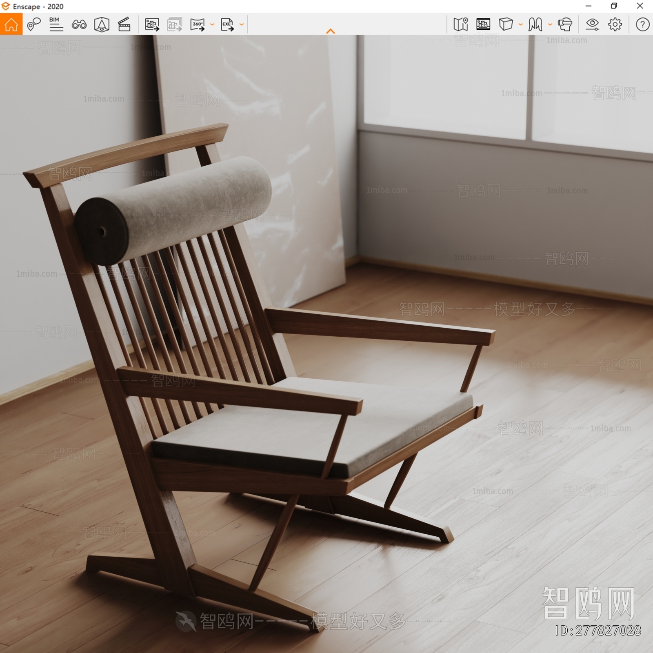The height and width of the screenshot is (653, 653).
Task: Minimize the Enscape window
Action: pyautogui.click(x=589, y=6)
